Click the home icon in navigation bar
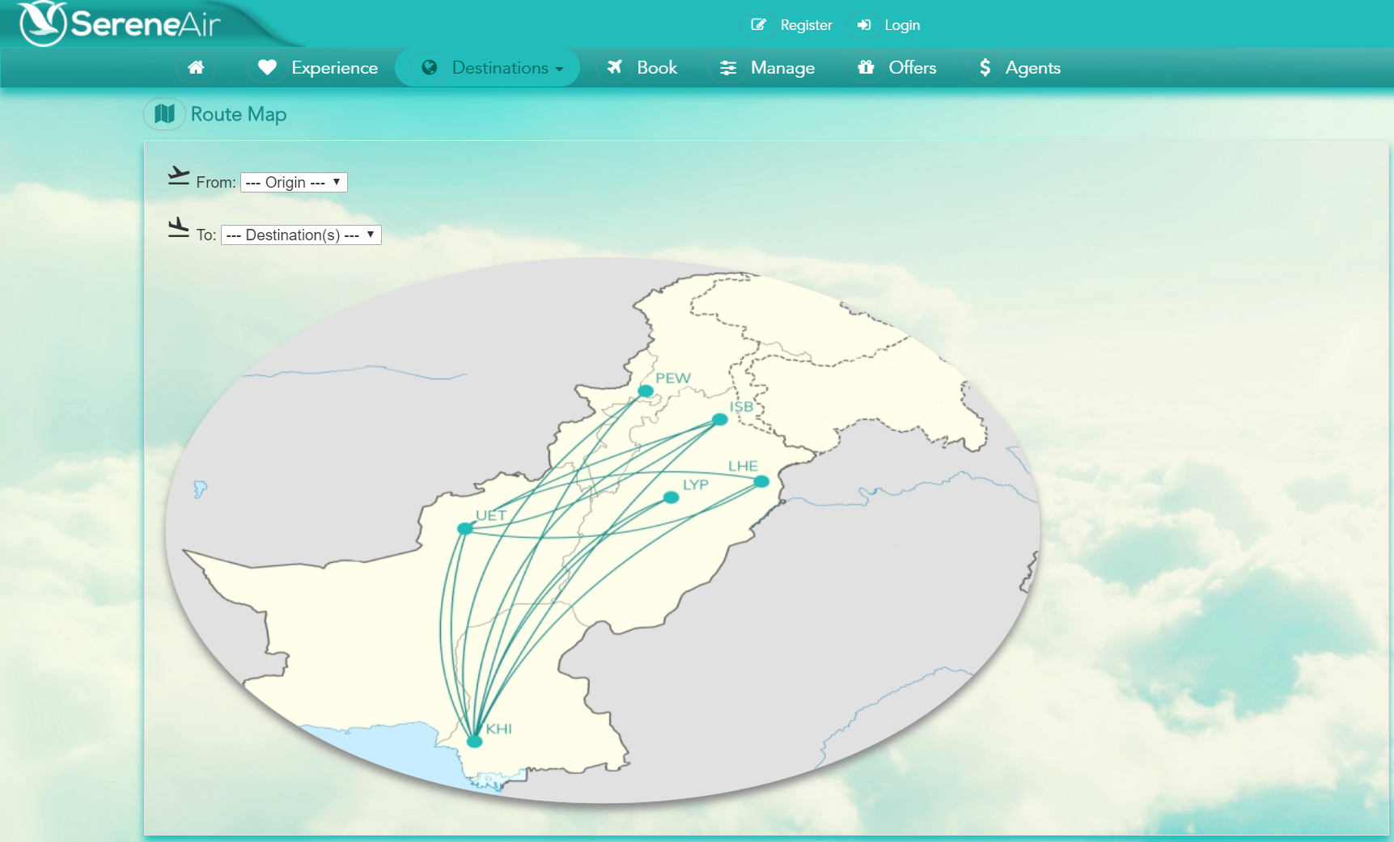The image size is (1394, 842). pos(196,68)
